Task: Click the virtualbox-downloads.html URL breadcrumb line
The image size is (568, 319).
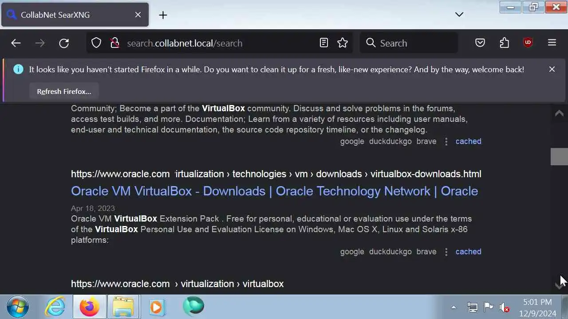Action: (x=276, y=174)
